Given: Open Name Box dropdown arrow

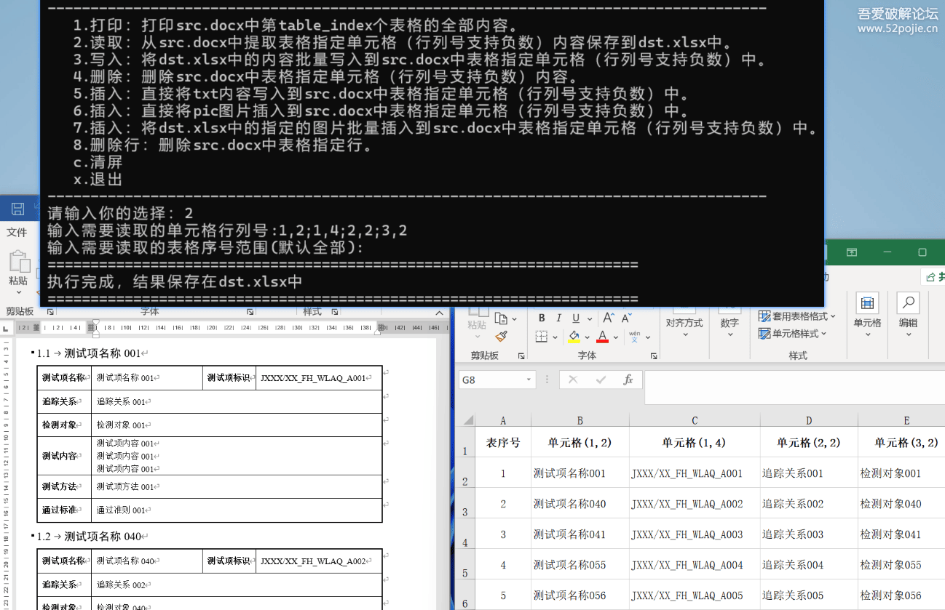Looking at the screenshot, I should coord(529,380).
